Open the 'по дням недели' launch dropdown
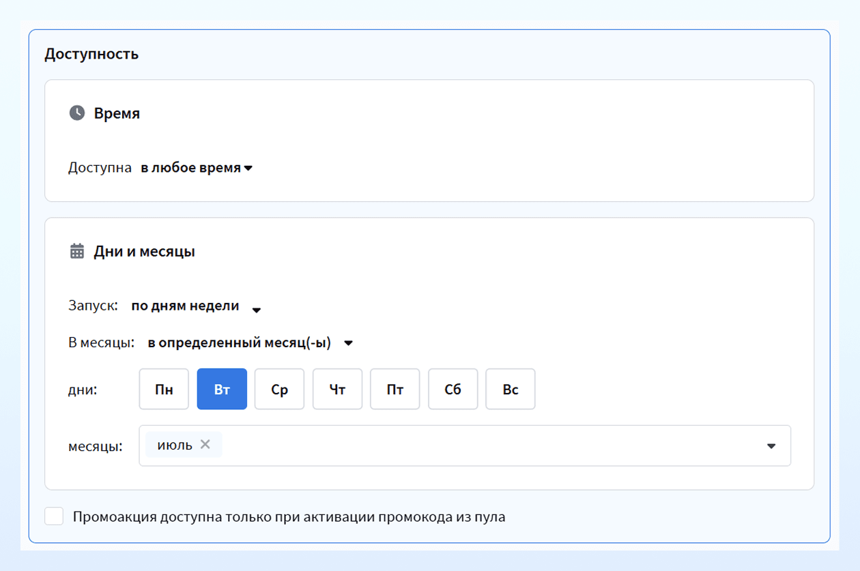This screenshot has height=571, width=860. click(197, 306)
